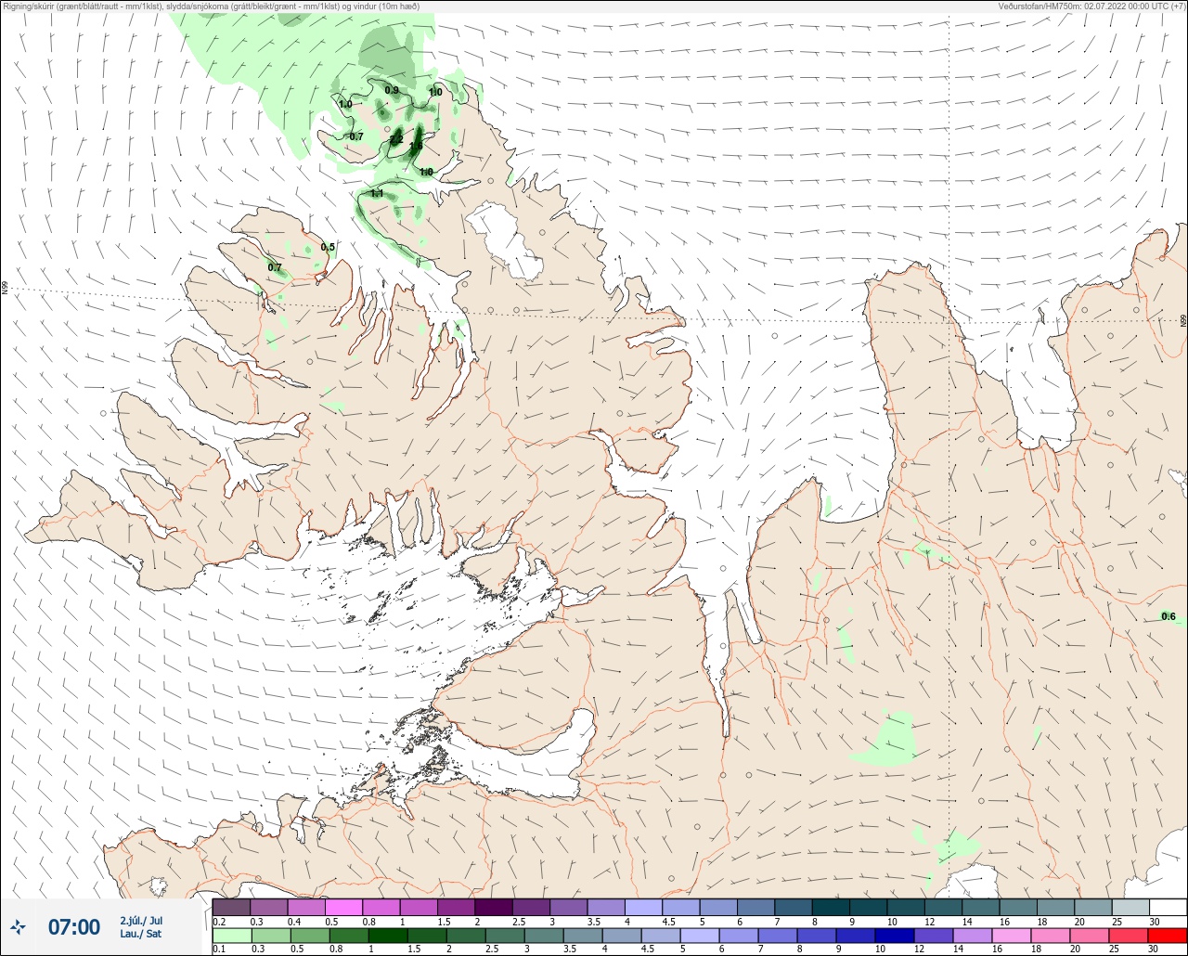Select the bright red 30 swatch in lower legend

coord(1167,936)
